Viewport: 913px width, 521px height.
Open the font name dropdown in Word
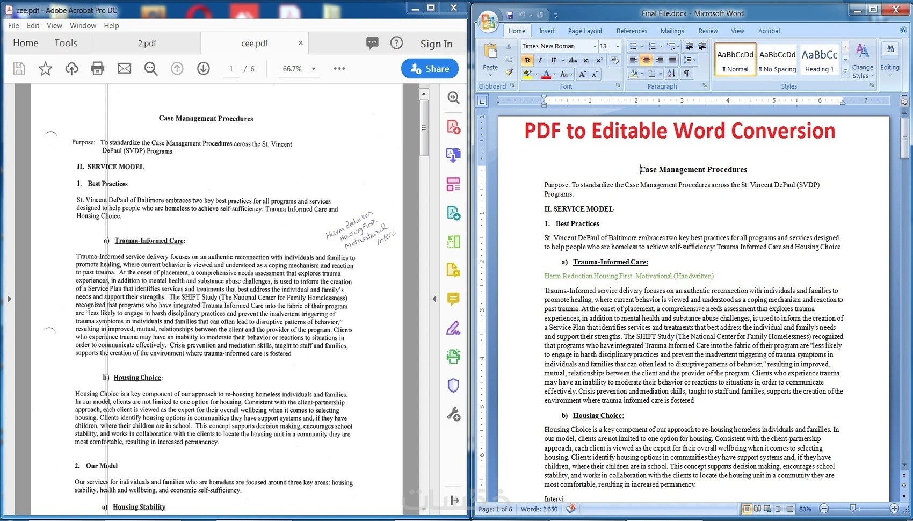595,46
